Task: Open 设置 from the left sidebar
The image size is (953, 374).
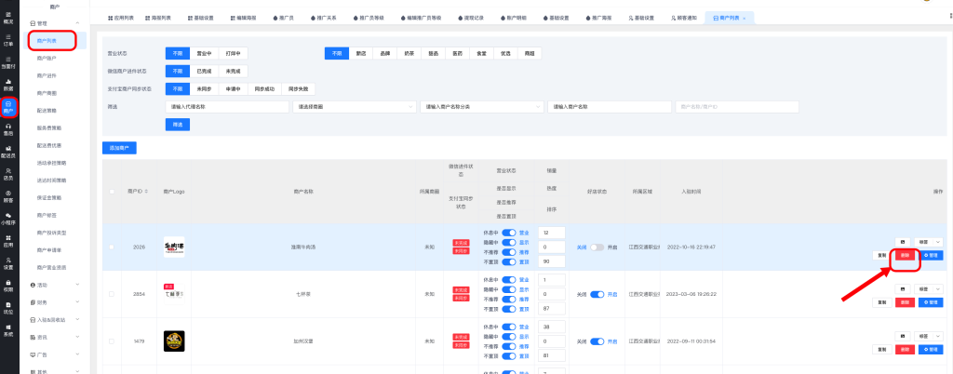Action: (8, 263)
